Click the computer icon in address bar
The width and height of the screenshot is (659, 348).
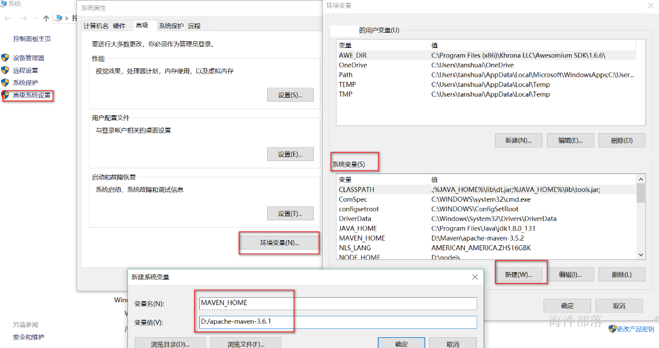coord(59,18)
